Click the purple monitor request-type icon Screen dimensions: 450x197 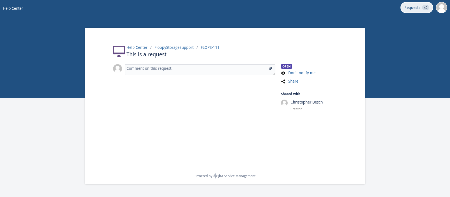tap(119, 51)
